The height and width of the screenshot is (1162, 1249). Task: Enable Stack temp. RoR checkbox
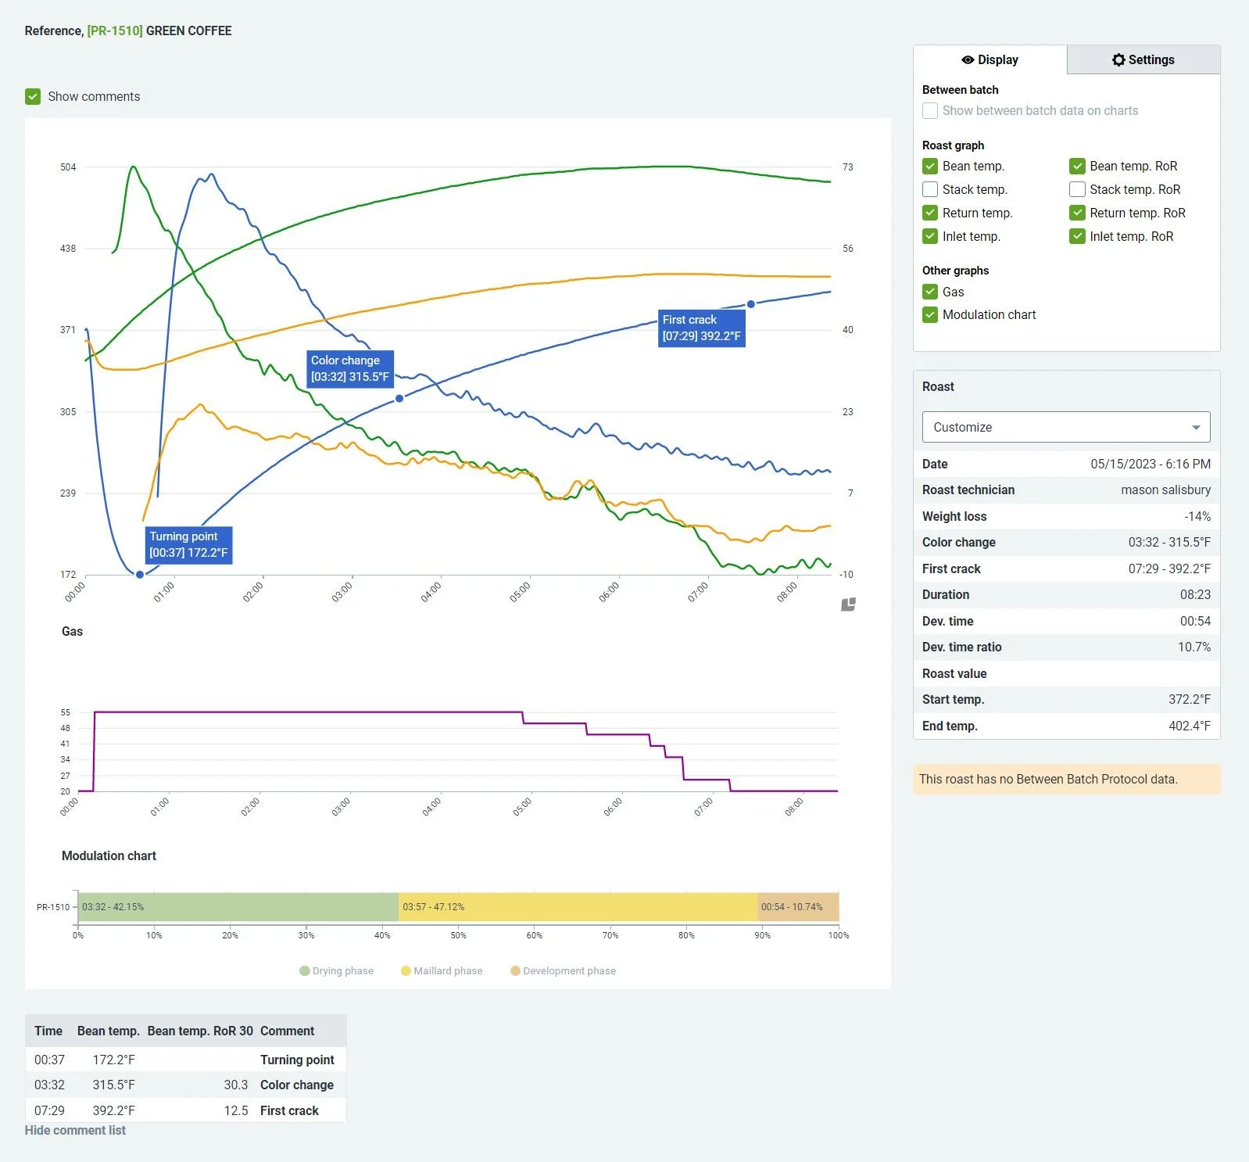pos(1077,189)
